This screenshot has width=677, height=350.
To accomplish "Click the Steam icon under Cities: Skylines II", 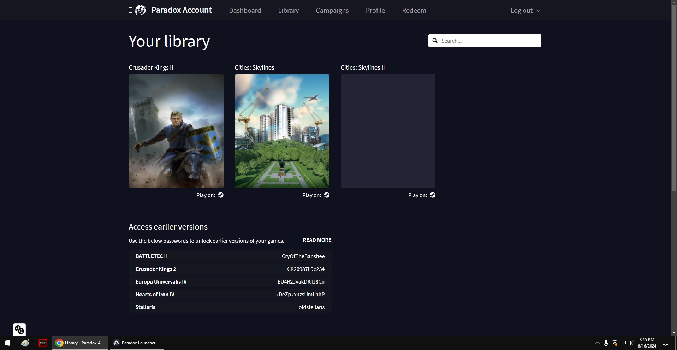I will pyautogui.click(x=432, y=195).
